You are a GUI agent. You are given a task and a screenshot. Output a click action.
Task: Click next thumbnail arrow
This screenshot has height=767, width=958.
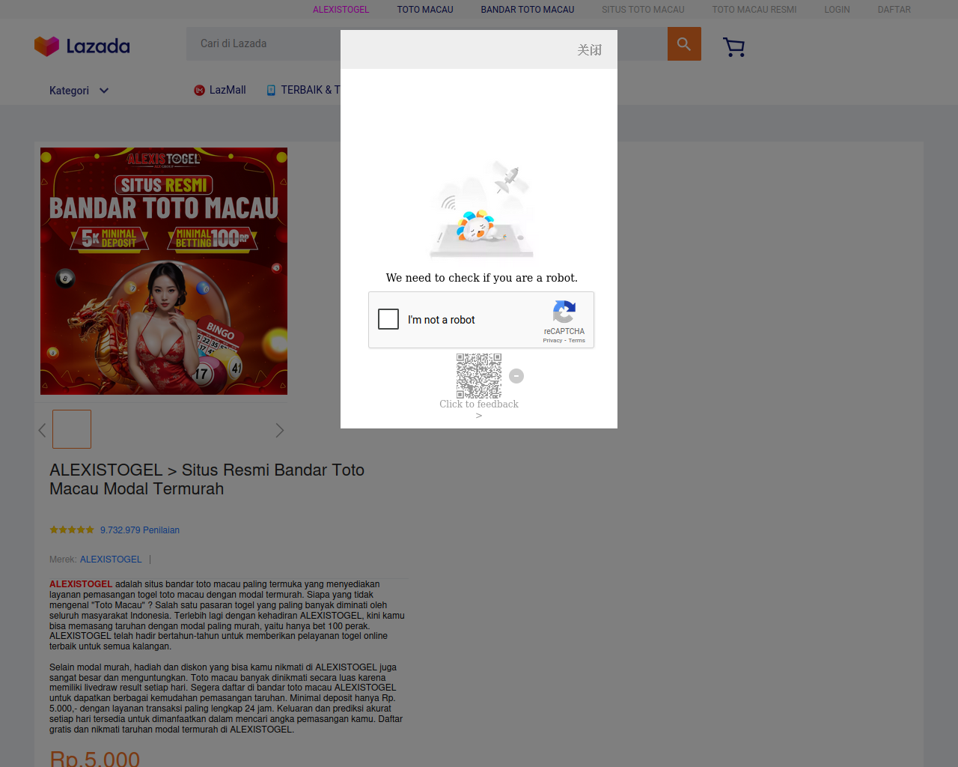click(x=280, y=430)
